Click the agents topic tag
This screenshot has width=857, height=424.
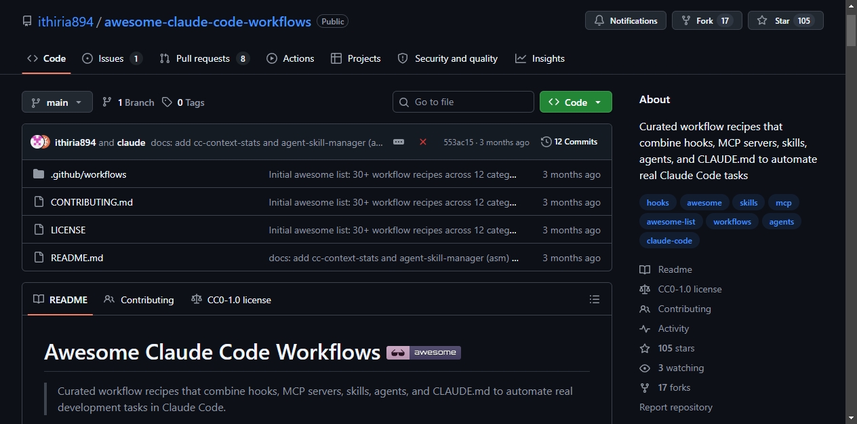[x=782, y=222]
